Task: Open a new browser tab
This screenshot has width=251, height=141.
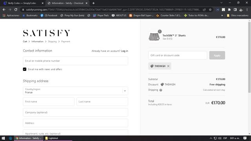Action: pyautogui.click(x=93, y=3)
